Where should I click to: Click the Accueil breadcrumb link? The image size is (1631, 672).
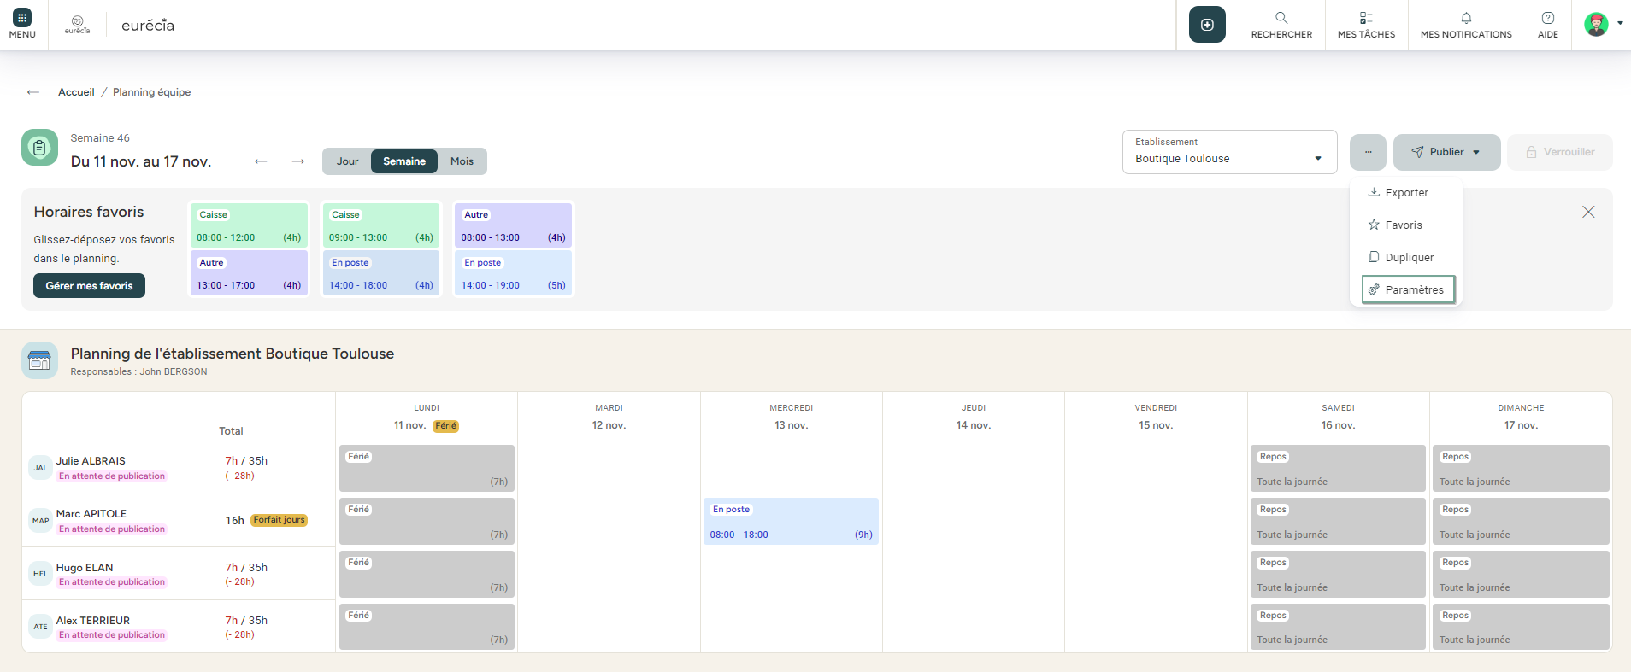(76, 92)
